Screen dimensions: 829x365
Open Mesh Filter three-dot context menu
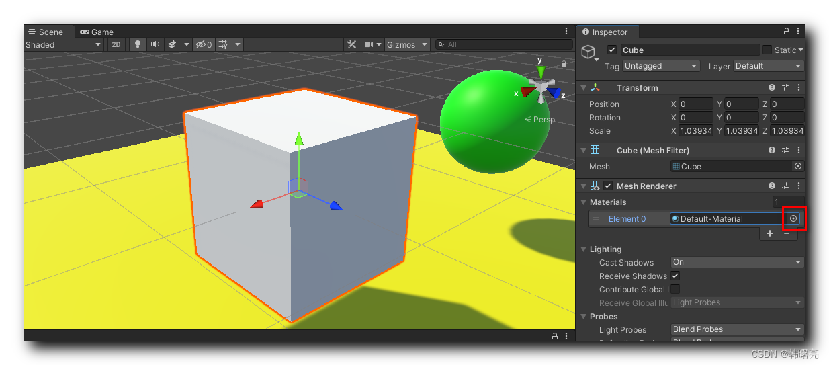pos(798,150)
